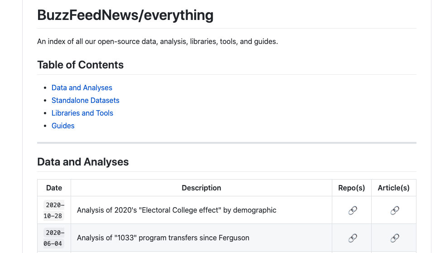445x253 pixels.
Task: Follow the Libraries and Tools link
Action: 82,113
